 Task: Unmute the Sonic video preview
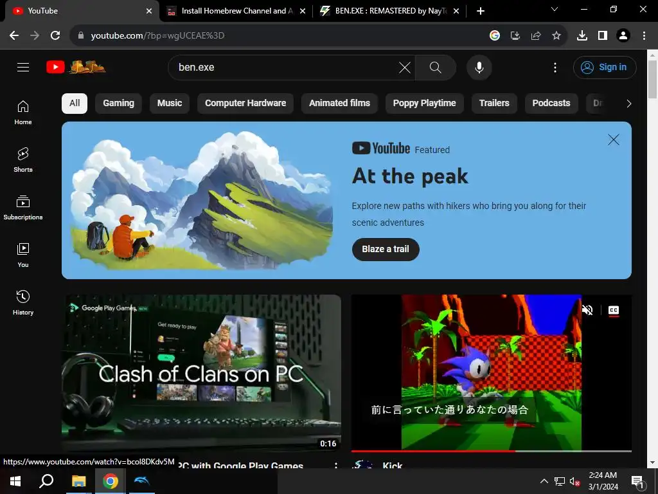(x=587, y=310)
